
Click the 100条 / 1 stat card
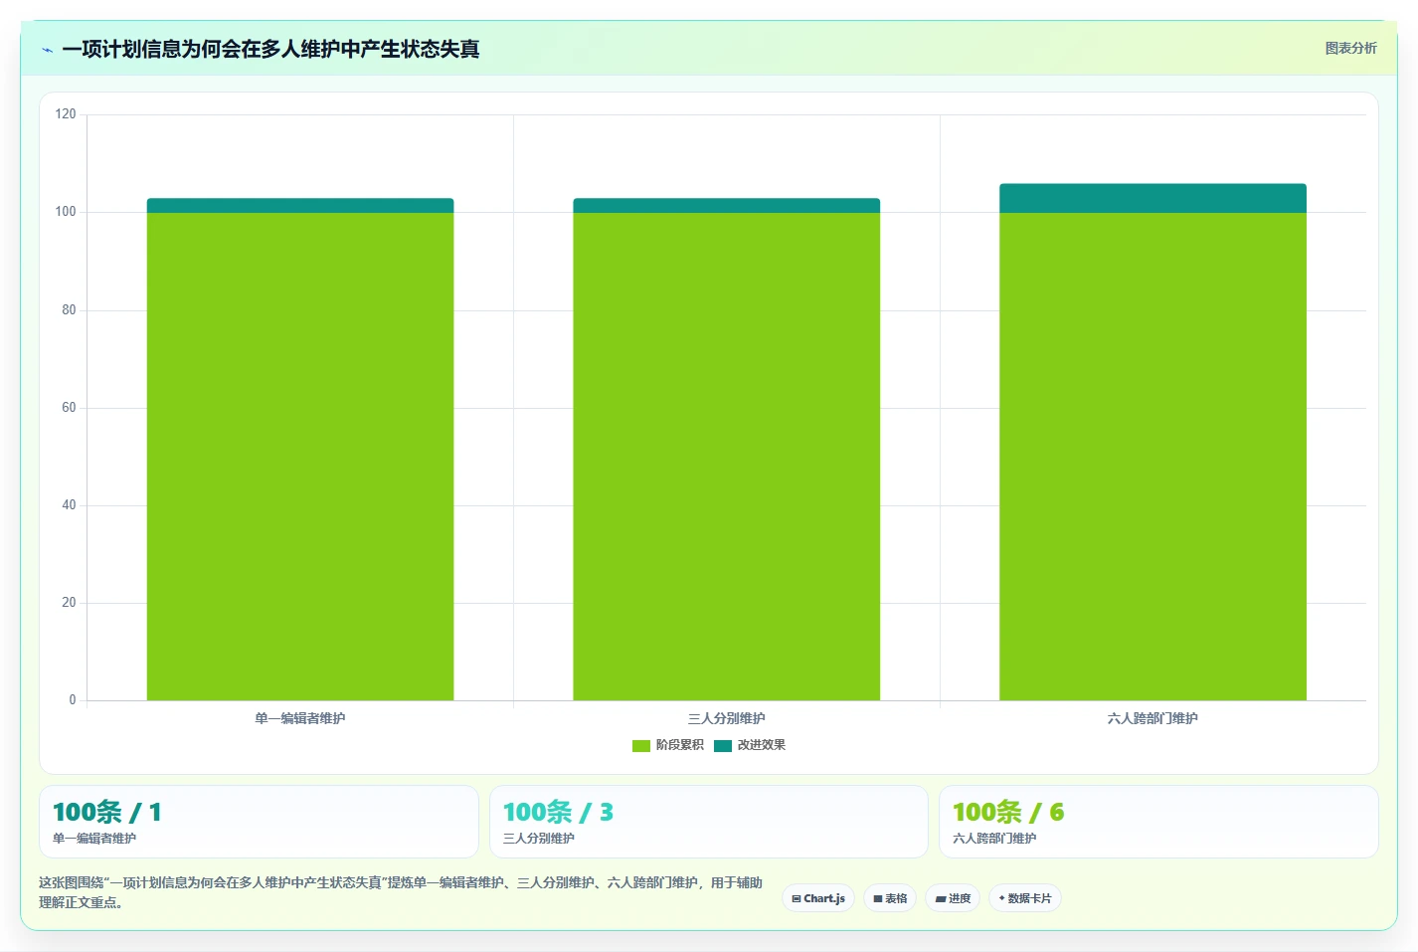259,822
